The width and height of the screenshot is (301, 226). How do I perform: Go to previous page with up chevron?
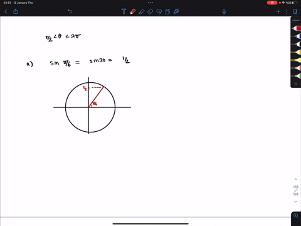coord(295,180)
